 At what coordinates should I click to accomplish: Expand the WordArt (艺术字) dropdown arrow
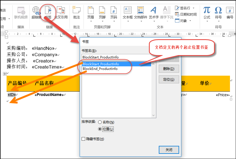(154, 21)
